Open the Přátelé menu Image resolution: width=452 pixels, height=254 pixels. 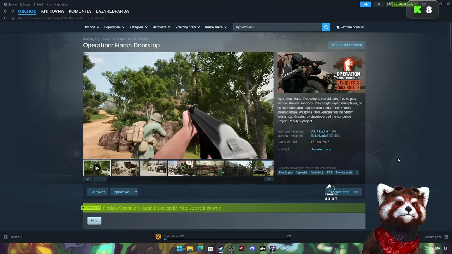pyautogui.click(x=38, y=4)
